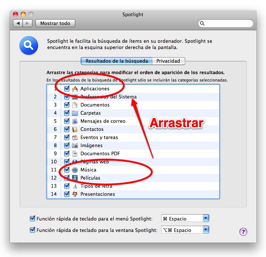The height and width of the screenshot is (257, 266).
Task: Select the Películas row label
Action: [x=90, y=178]
